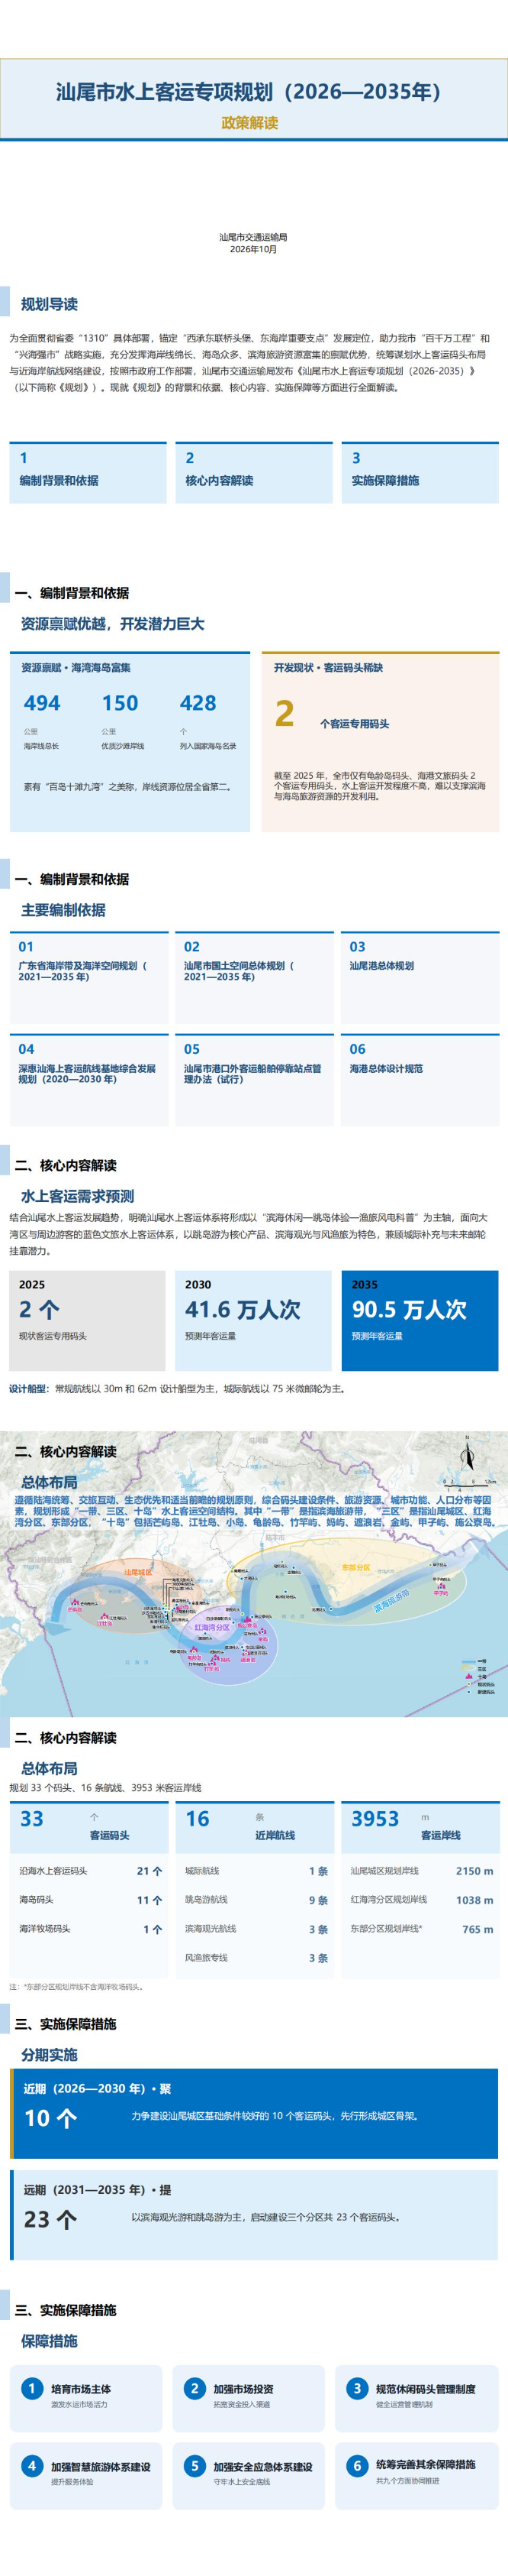Select the 核心内容解读 navigation card

coord(253,472)
